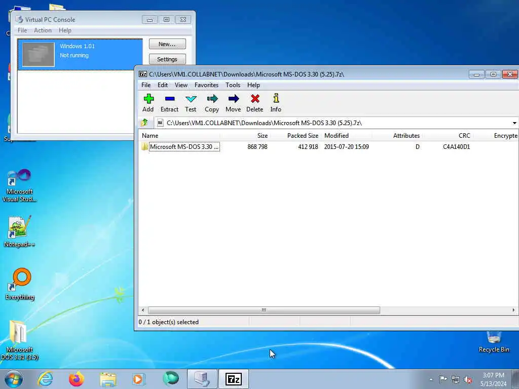Open the 7-Zip File menu

click(146, 85)
